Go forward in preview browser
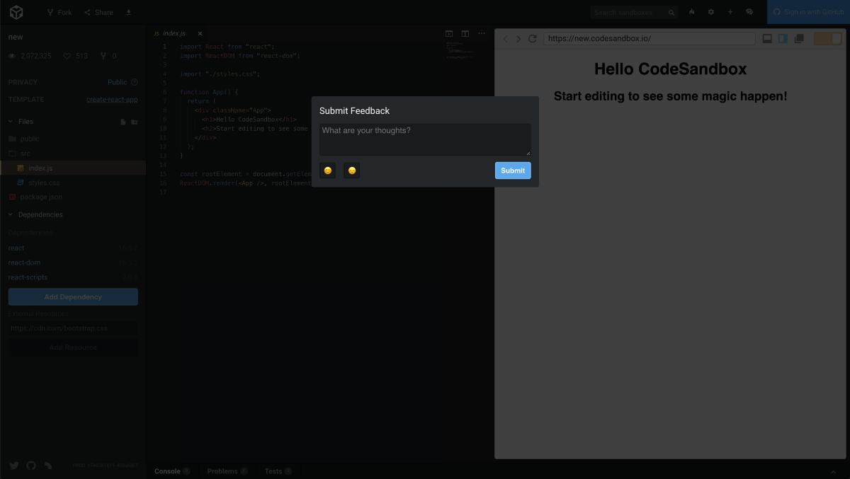This screenshot has height=479, width=850. tap(518, 39)
